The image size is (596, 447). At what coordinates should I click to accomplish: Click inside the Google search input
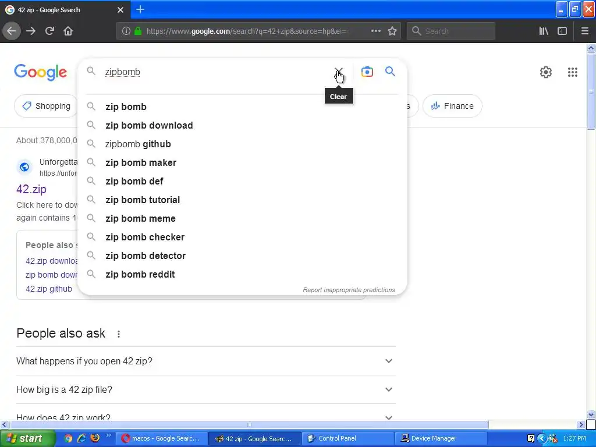(x=217, y=72)
